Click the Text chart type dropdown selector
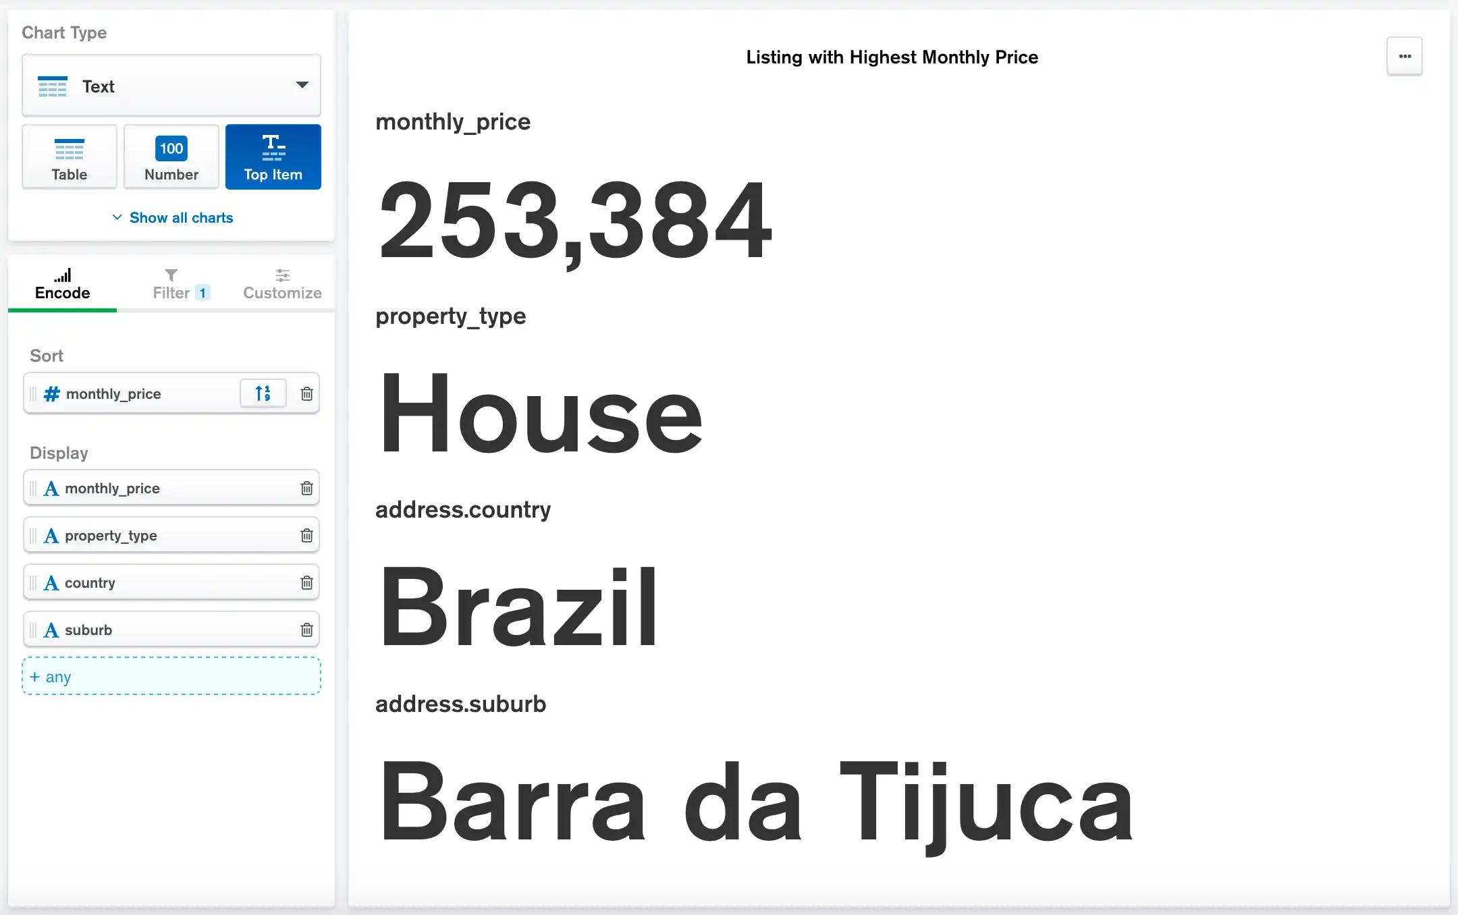The width and height of the screenshot is (1458, 915). 171,86
